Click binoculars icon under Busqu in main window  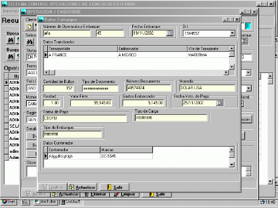11,56
